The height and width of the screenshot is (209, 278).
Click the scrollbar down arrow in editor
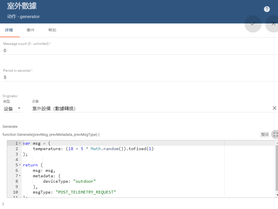point(277,195)
